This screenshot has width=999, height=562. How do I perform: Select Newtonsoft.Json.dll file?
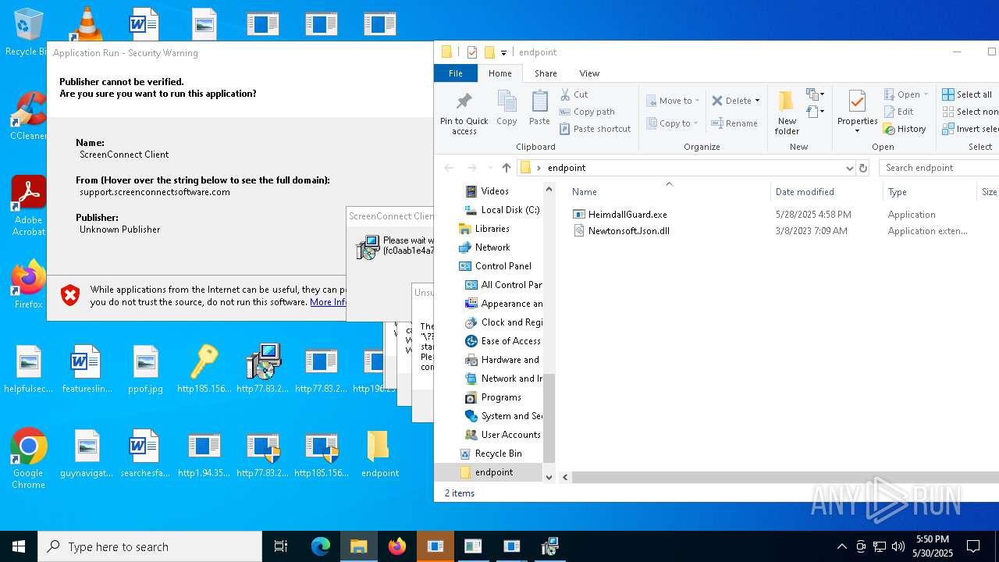(x=629, y=230)
